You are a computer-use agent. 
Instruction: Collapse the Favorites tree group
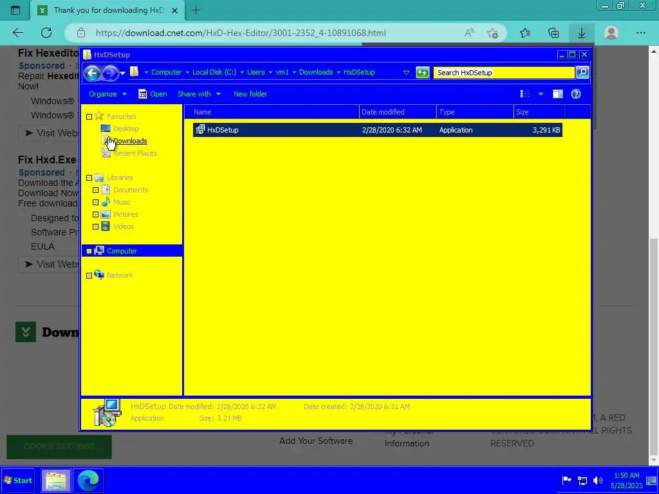89,117
